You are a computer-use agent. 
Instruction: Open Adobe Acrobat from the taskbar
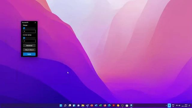pyautogui.click(x=114, y=105)
